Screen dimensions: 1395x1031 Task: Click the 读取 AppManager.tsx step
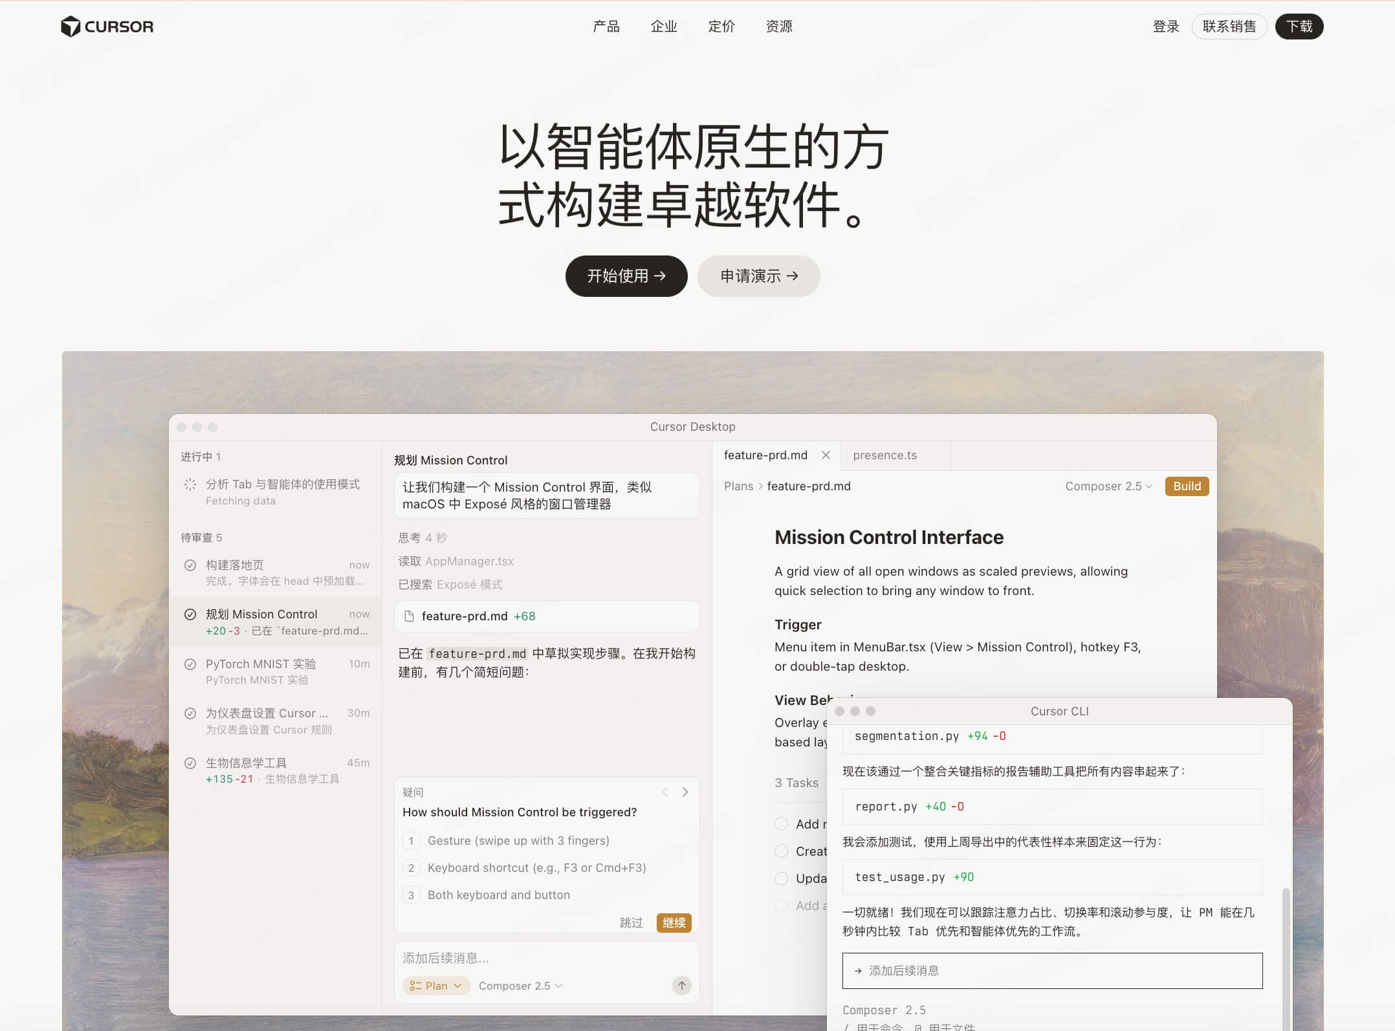(456, 561)
